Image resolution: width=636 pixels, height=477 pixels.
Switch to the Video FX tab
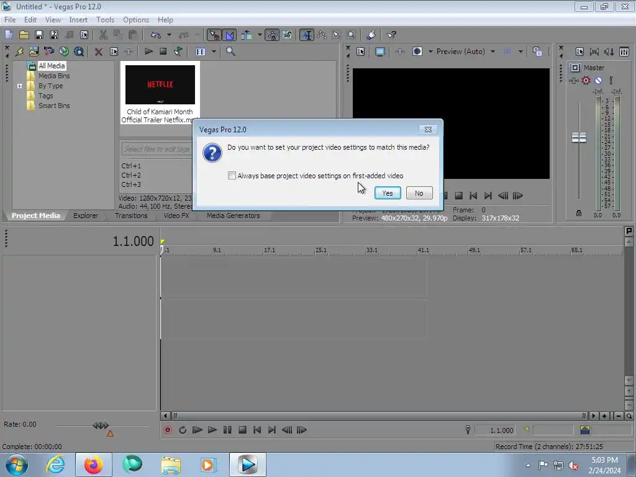click(176, 216)
